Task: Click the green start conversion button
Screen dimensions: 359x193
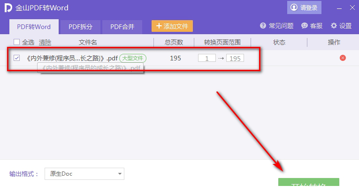Action: click(309, 182)
